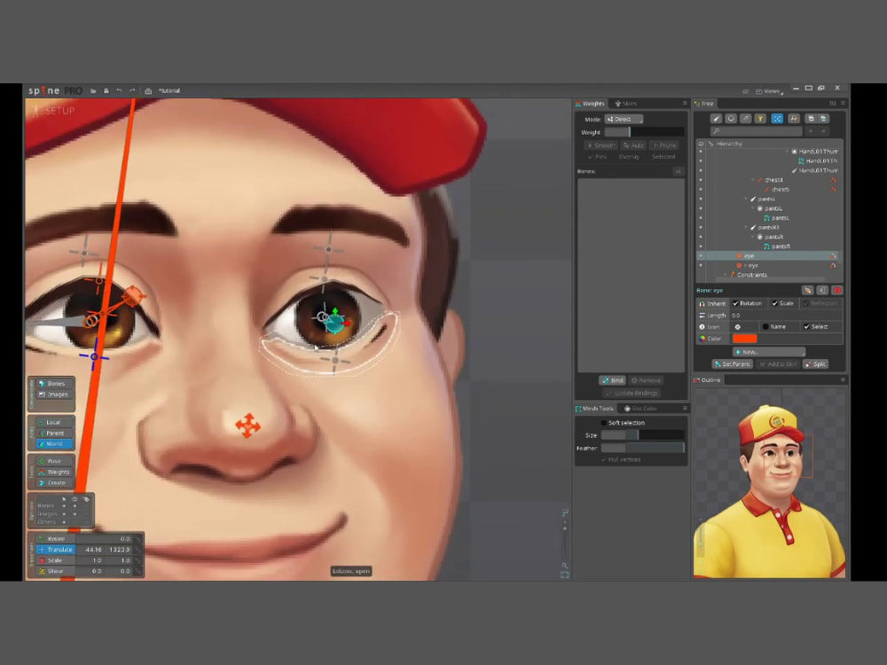Open the bone Color swatch
The image size is (887, 665).
(x=744, y=338)
